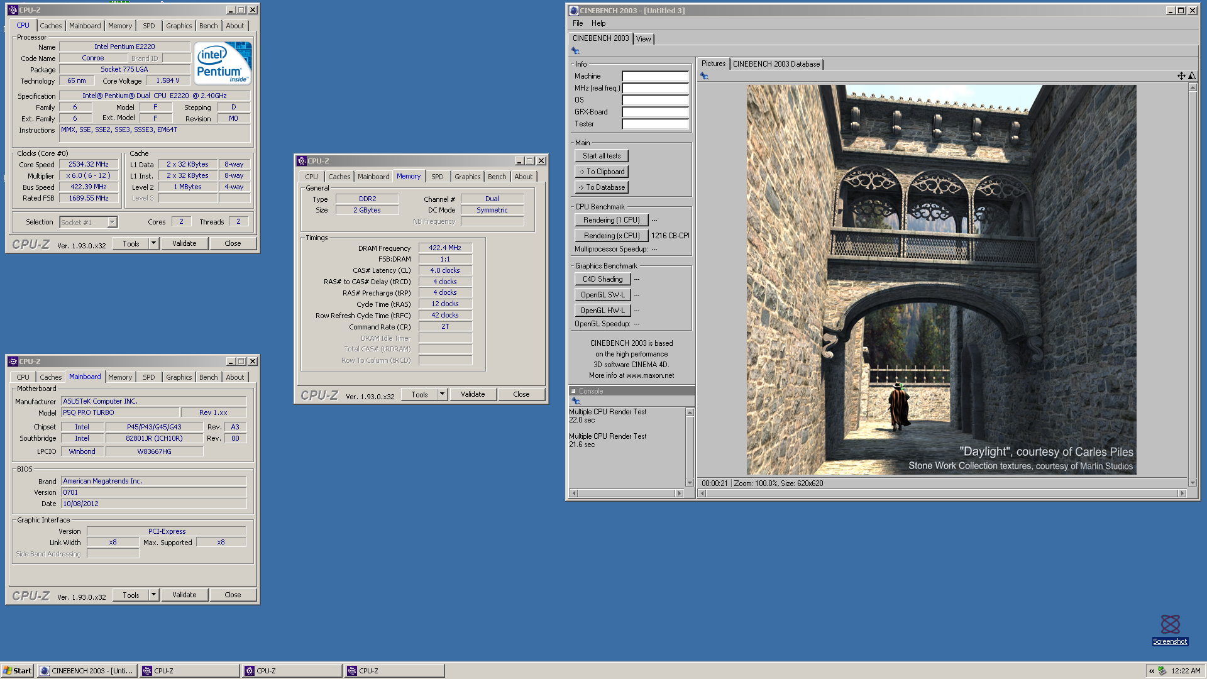Viewport: 1207px width, 679px height.
Task: Click the pushpin icon under the Pictures tab
Action: click(x=704, y=76)
